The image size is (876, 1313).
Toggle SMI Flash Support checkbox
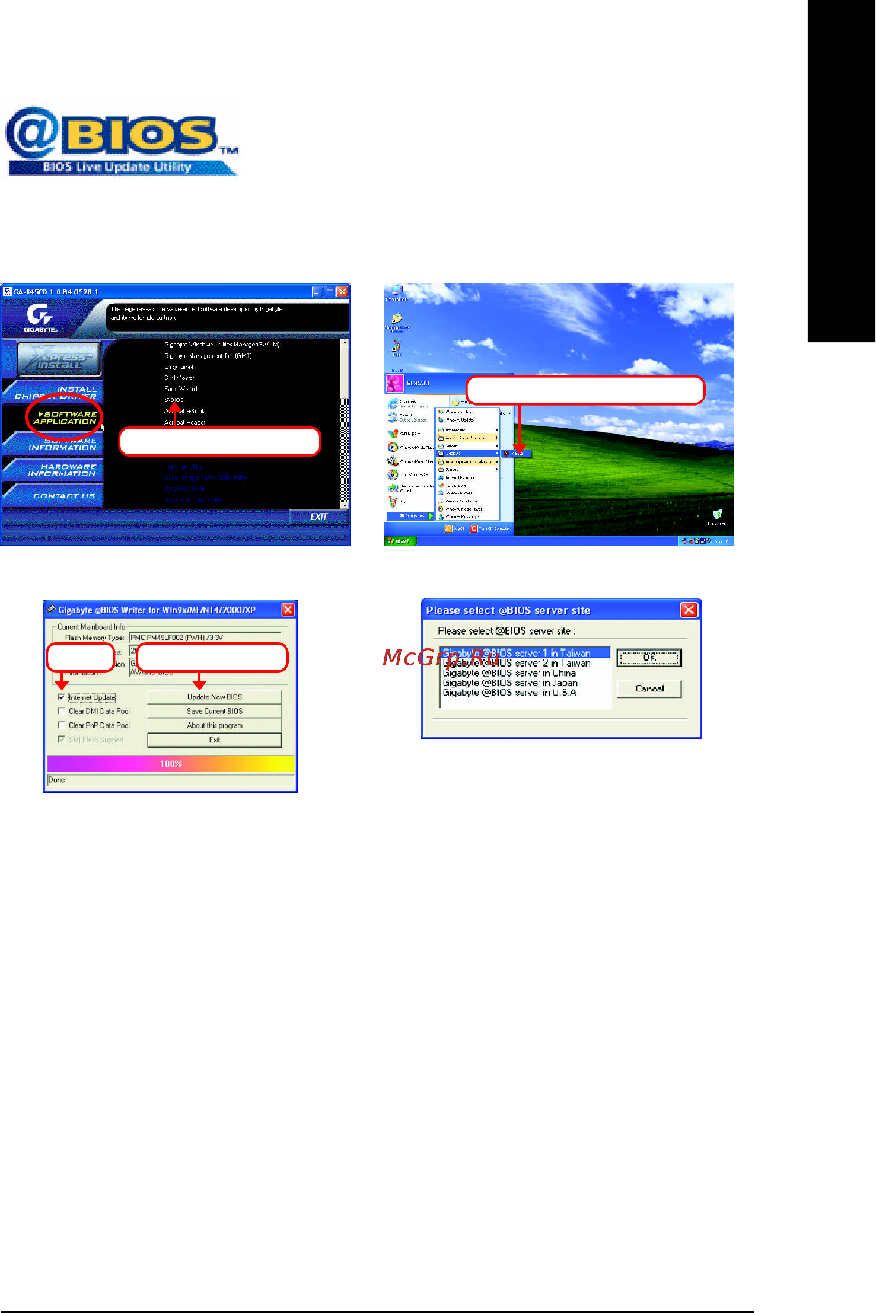61,740
